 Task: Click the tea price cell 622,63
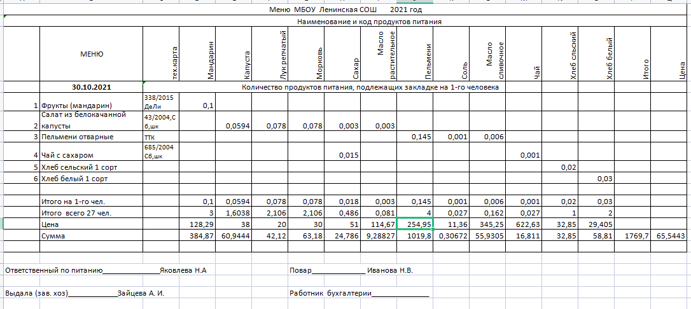(525, 224)
